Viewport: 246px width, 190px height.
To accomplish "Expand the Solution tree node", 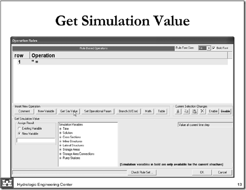I will 61,133.
